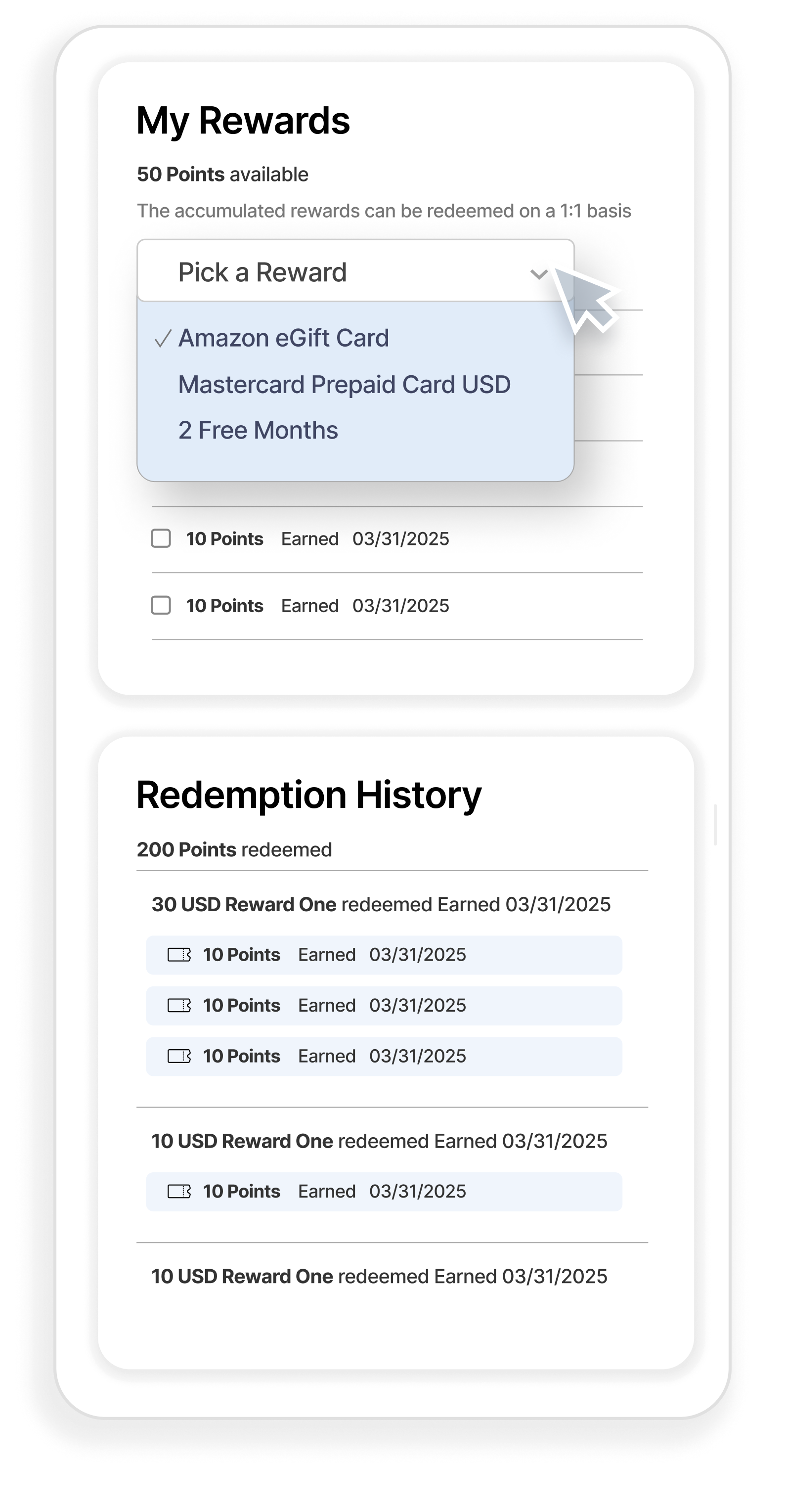Collapse the Pick a Reward chevron arrow
Viewport: 785px width, 1509px height.
tap(538, 273)
